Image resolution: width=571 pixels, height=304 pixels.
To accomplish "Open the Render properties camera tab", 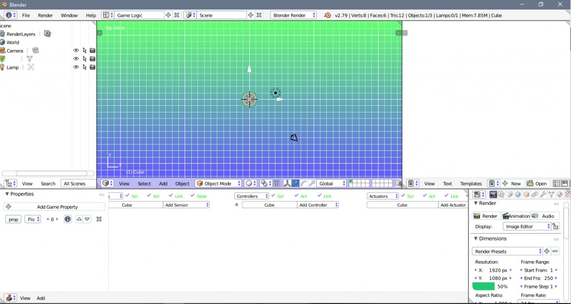I will point(493,194).
